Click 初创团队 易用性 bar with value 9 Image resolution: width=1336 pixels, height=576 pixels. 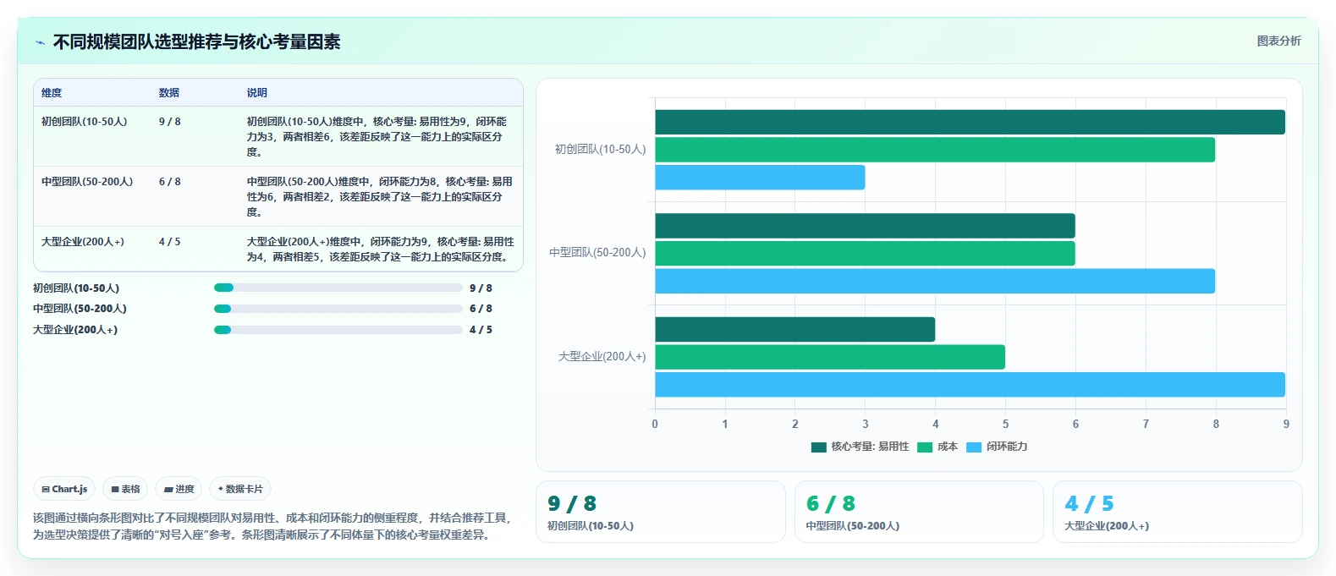[x=970, y=122]
